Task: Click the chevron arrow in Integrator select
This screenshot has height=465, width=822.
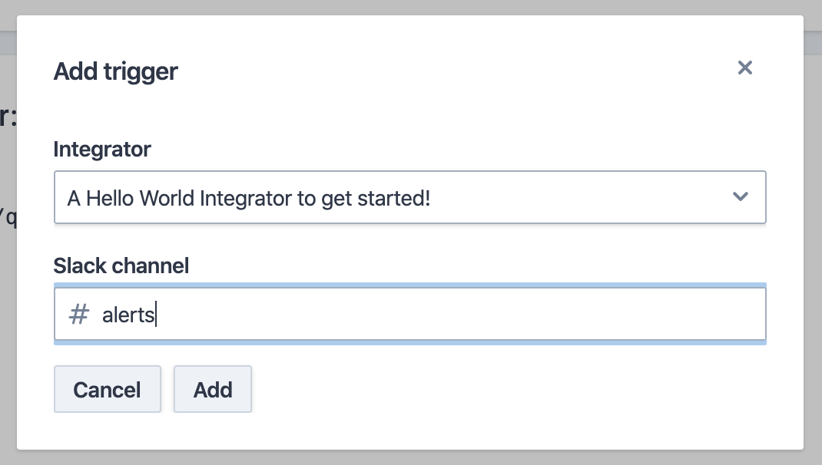Action: (740, 196)
